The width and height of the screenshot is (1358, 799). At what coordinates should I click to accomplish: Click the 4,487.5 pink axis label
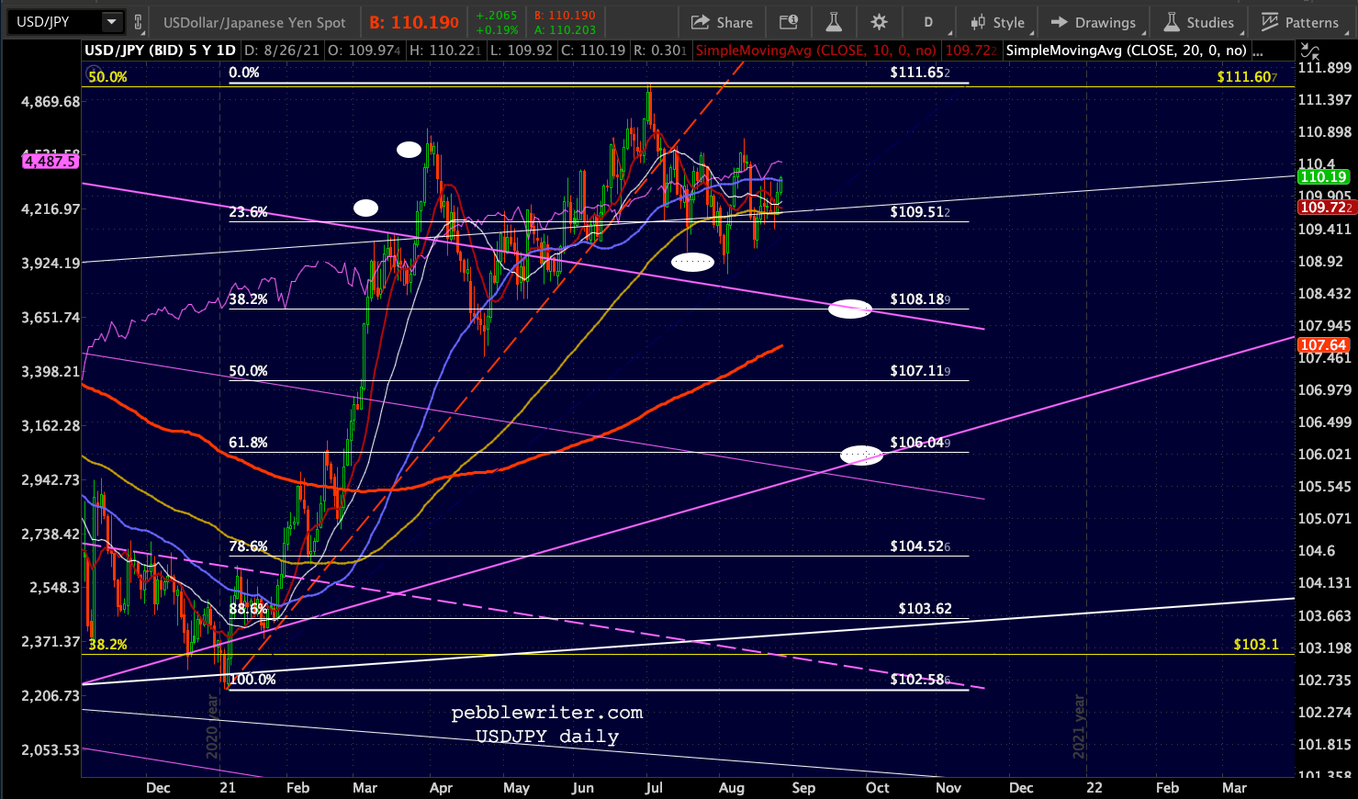tap(51, 161)
